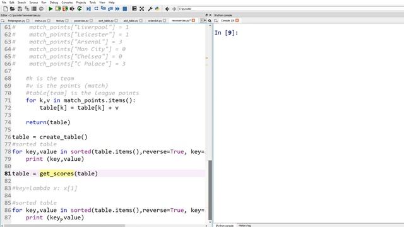
Task: Undock the editor pane
Action: 206,15
